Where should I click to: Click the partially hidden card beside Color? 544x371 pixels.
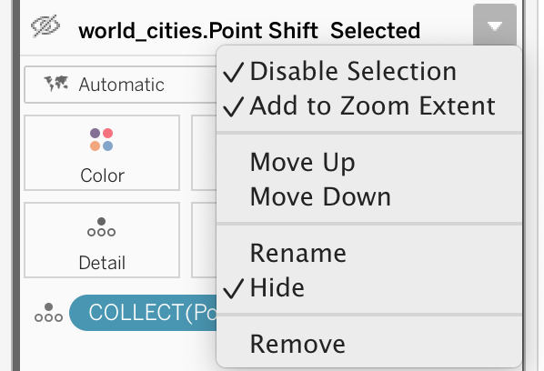click(x=204, y=153)
